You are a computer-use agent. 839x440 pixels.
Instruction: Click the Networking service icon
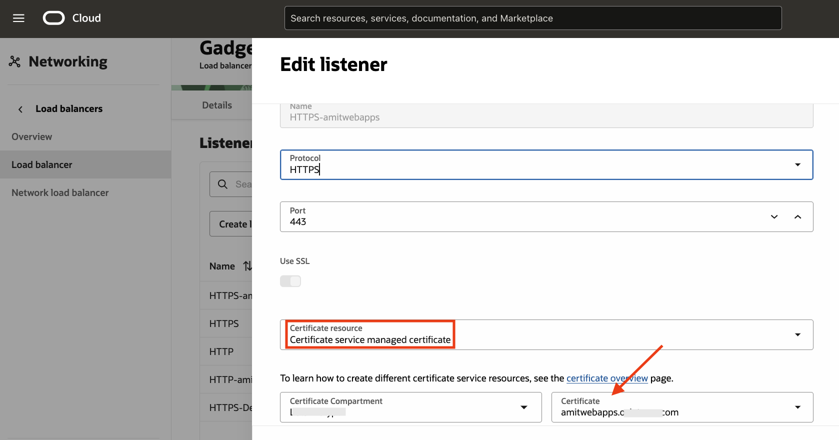14,61
